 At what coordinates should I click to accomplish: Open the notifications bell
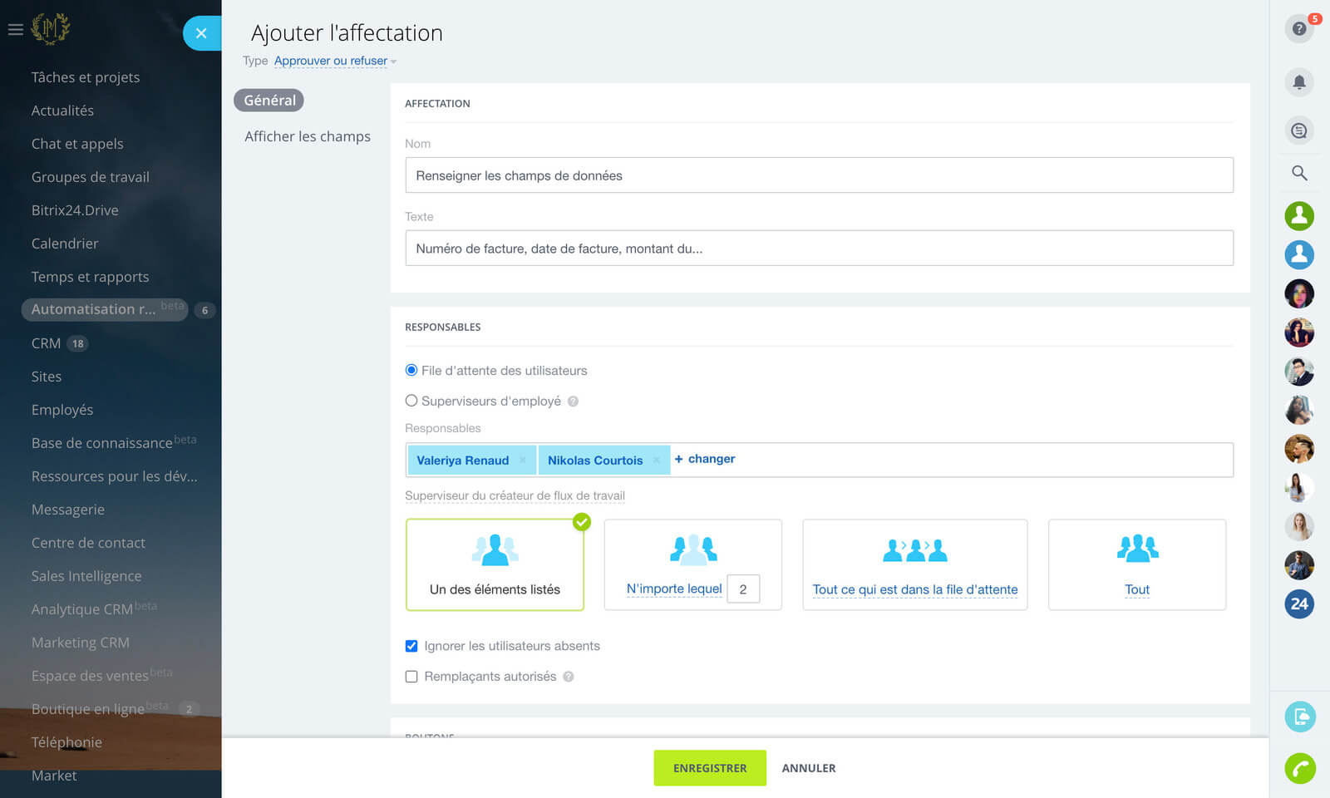click(1298, 82)
